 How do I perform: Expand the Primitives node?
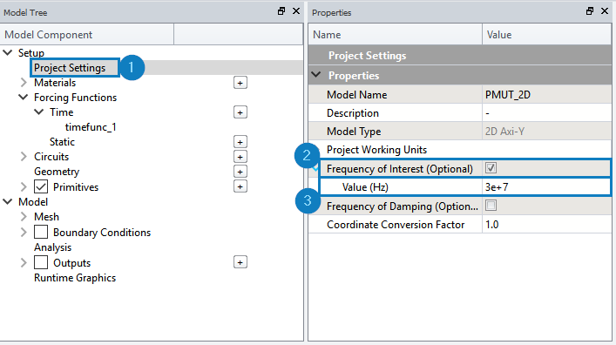coord(24,186)
